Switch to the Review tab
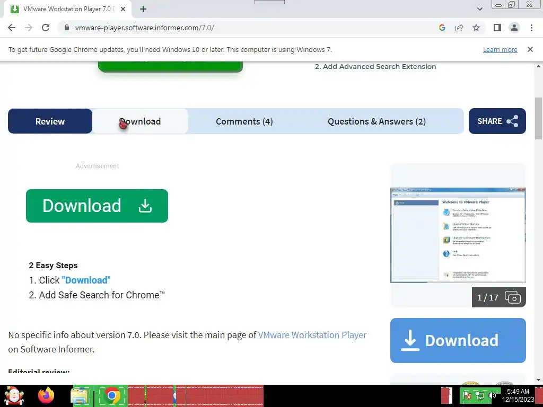Viewport: 543px width, 407px height. click(x=50, y=121)
